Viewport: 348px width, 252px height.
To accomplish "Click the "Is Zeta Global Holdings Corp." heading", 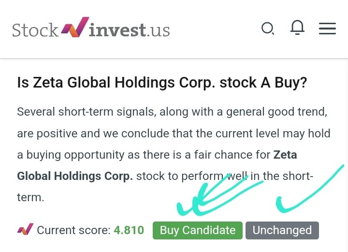I will click(116, 83).
